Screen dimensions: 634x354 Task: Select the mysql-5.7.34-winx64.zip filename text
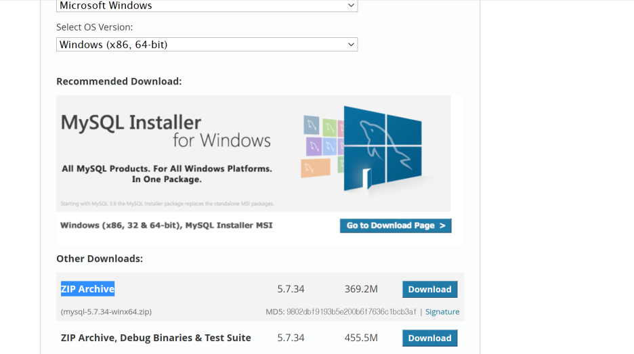pos(106,311)
